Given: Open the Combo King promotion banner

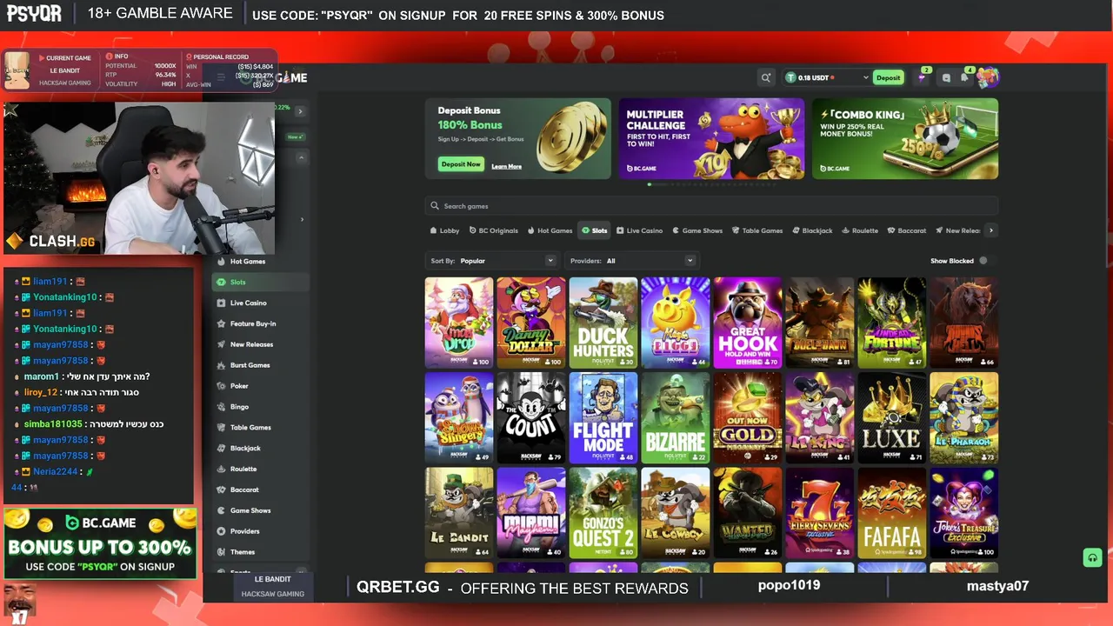Looking at the screenshot, I should click(x=905, y=138).
